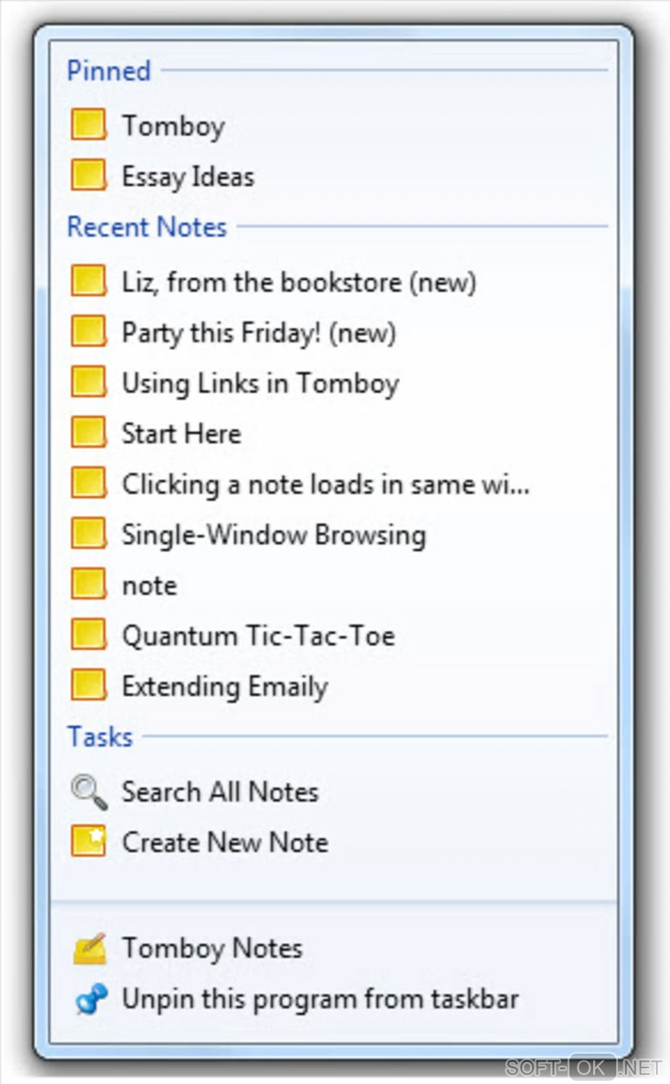The image size is (670, 1084).
Task: Open the pinned Essay Ideas entry
Action: point(188,176)
